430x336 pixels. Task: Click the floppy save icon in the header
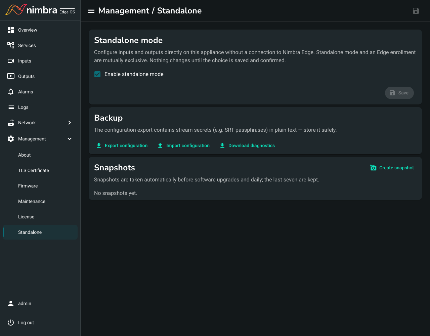(x=416, y=11)
